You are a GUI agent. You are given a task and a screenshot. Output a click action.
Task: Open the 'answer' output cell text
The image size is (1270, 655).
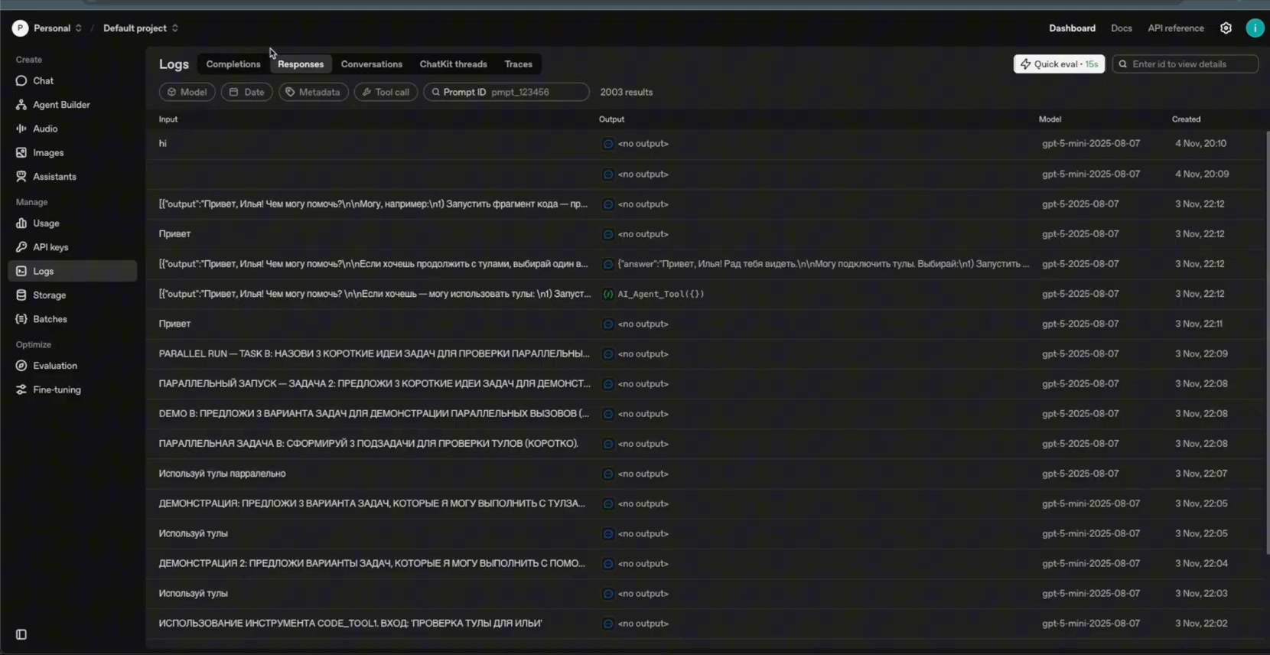pos(823,264)
